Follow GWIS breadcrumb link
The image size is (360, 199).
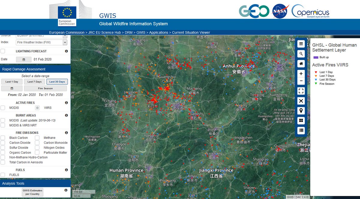click(141, 32)
